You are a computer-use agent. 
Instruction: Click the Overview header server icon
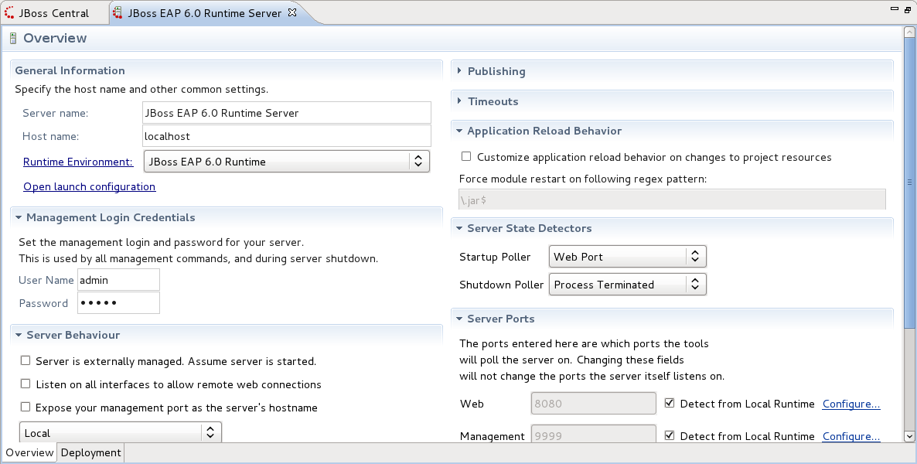[13, 39]
